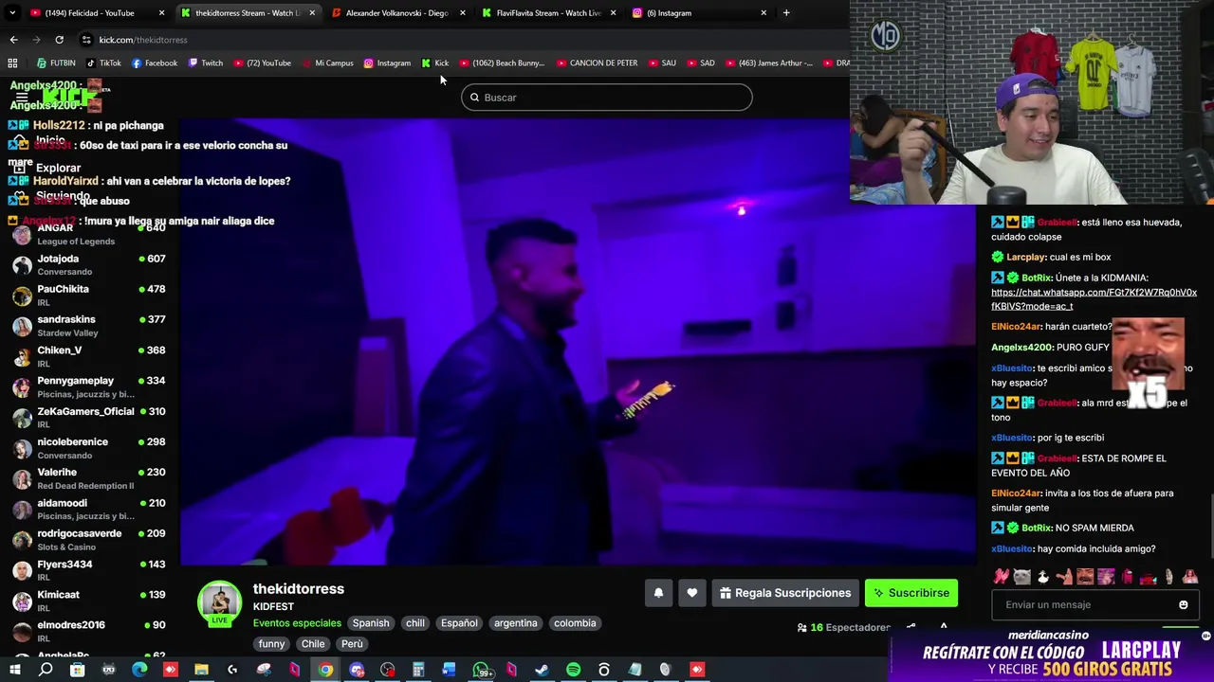Click the browser address bar

click(x=465, y=40)
